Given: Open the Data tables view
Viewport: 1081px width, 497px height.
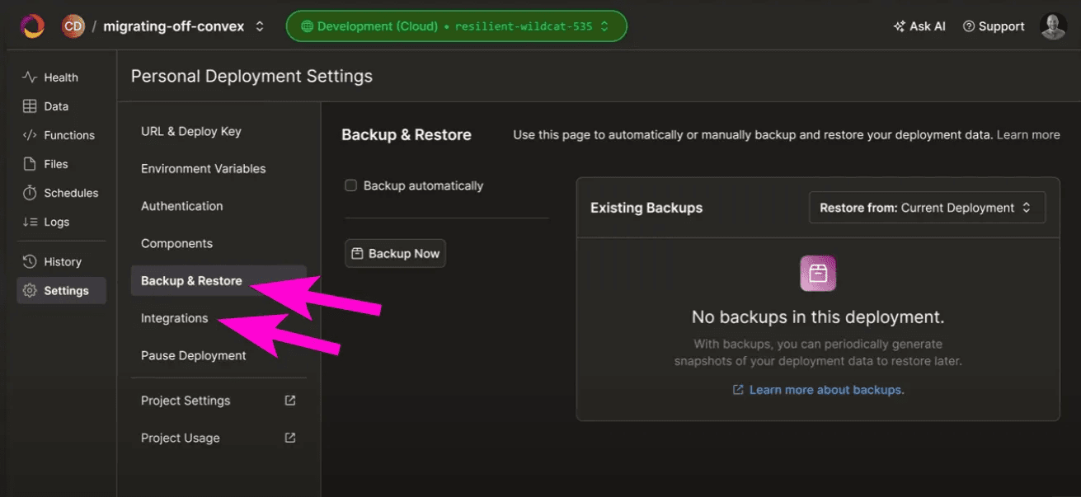Looking at the screenshot, I should (x=55, y=106).
